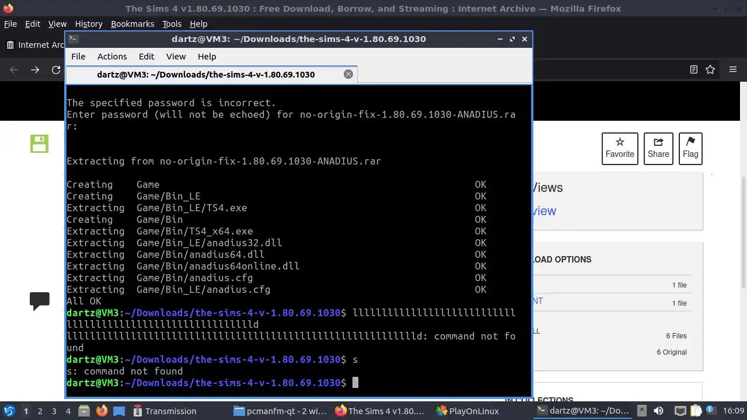Open Firefox Help menu
The height and width of the screenshot is (420, 747).
[x=198, y=24]
